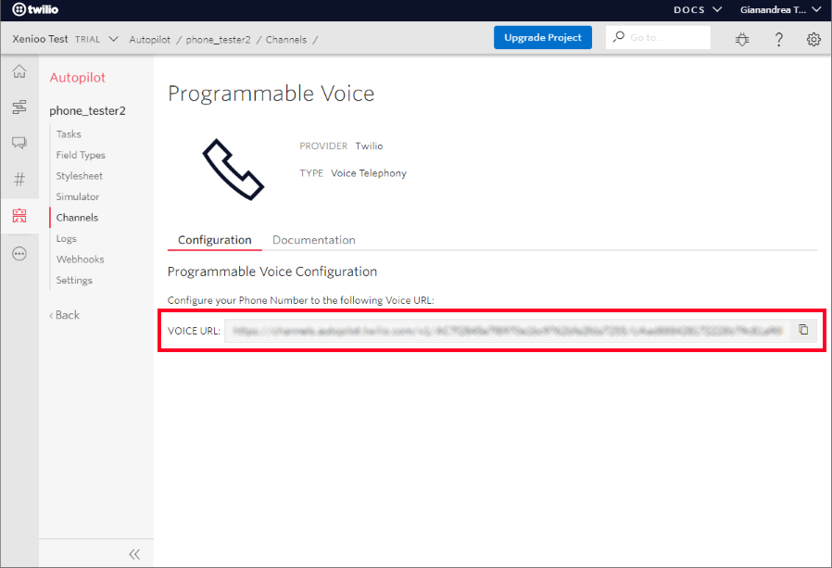The width and height of the screenshot is (832, 568).
Task: Open Stylesheet in the assistant menu
Action: [x=79, y=176]
